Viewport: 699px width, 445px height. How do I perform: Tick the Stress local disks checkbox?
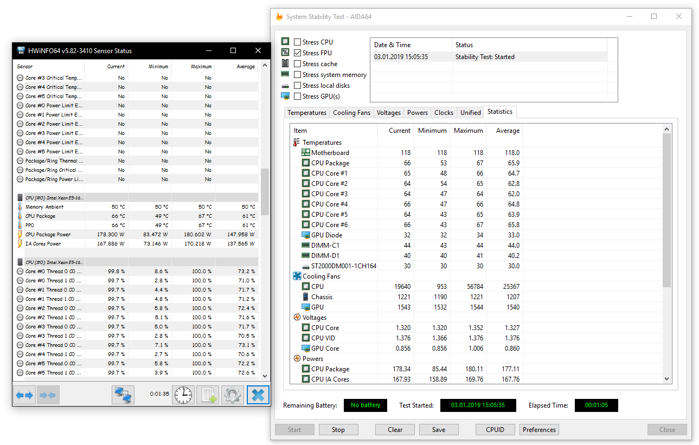coord(297,86)
